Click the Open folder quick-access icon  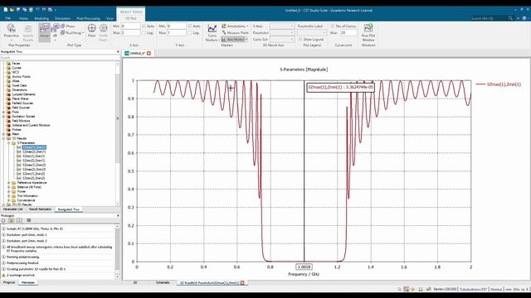(12, 10)
